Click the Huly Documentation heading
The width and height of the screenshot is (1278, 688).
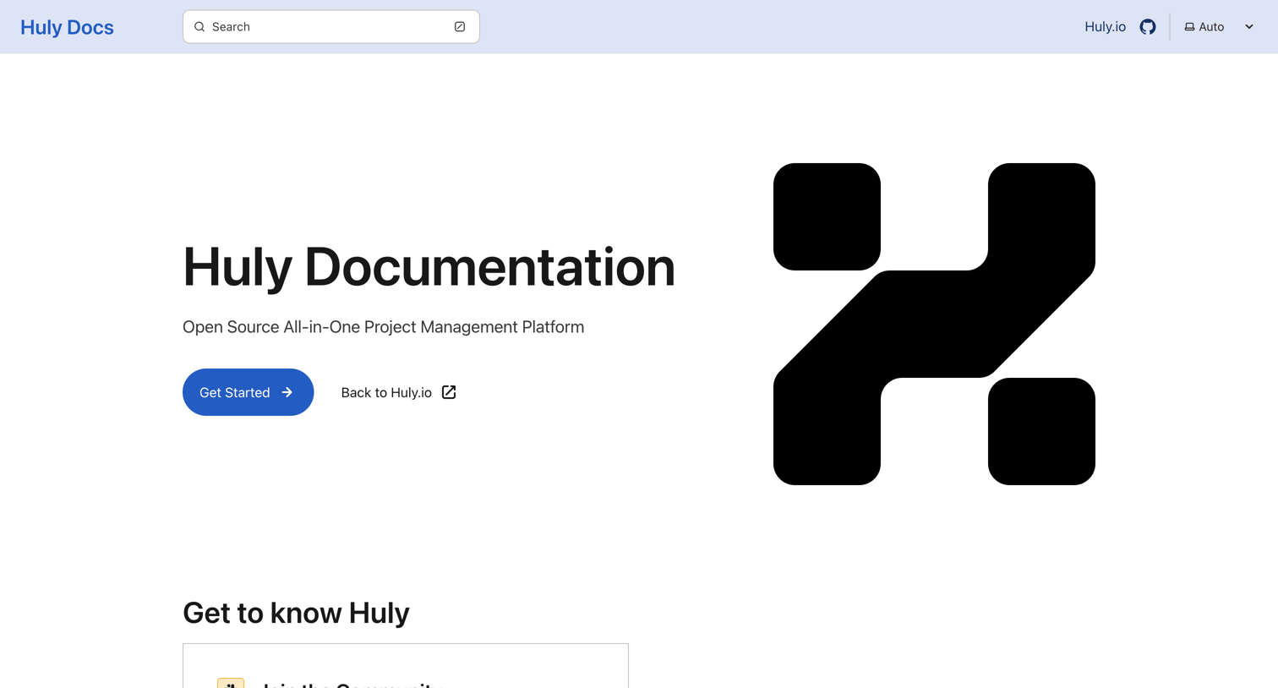[429, 267]
